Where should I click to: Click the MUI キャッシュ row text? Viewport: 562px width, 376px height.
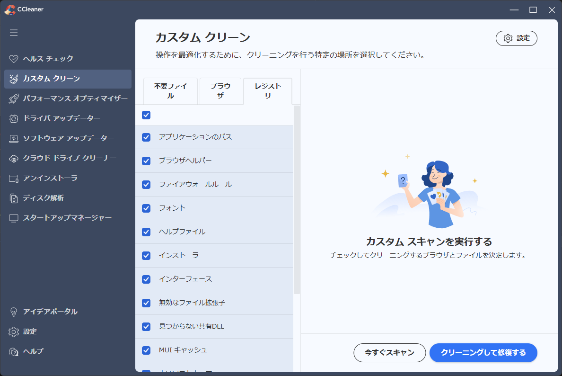(183, 350)
